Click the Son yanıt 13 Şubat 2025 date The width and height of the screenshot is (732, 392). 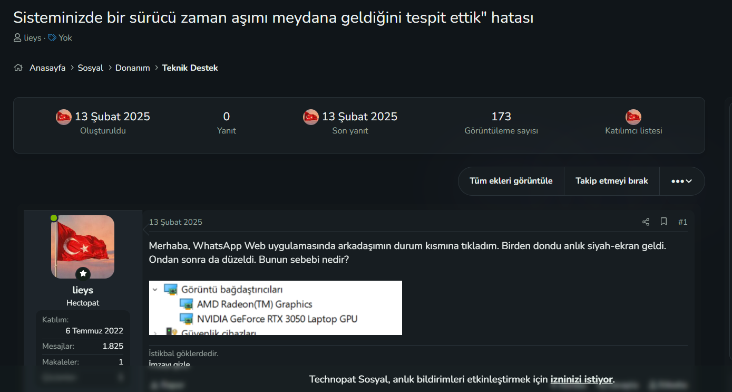tap(359, 117)
